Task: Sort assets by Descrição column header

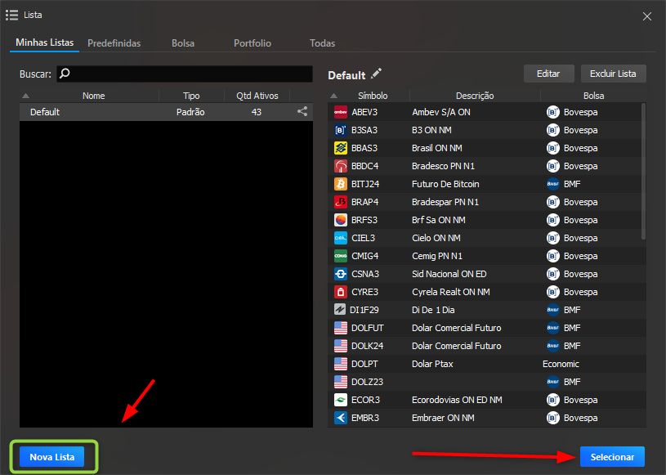Action: [x=475, y=96]
